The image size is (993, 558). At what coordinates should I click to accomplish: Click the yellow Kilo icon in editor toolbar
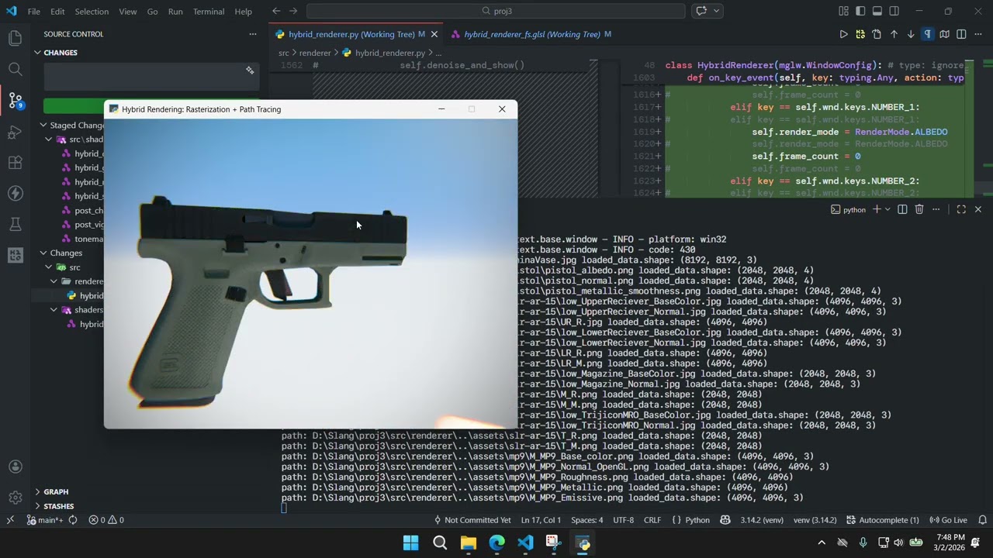[x=860, y=34]
